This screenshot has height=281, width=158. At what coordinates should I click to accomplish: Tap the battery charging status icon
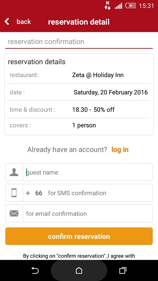(x=130, y=6)
